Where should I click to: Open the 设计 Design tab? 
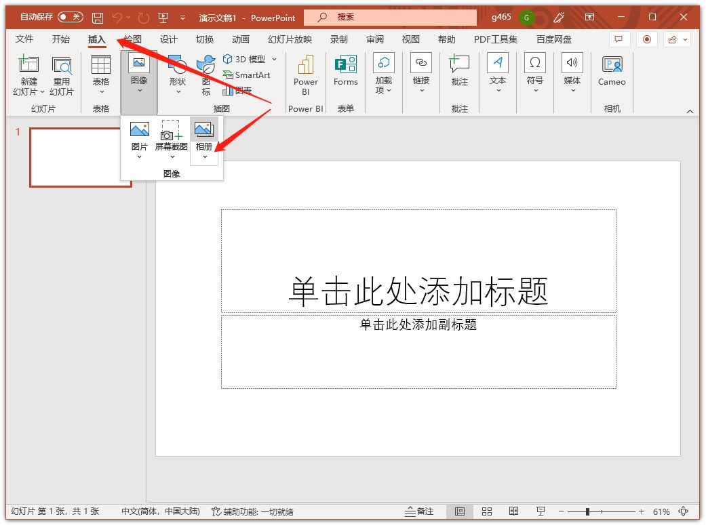(x=168, y=39)
